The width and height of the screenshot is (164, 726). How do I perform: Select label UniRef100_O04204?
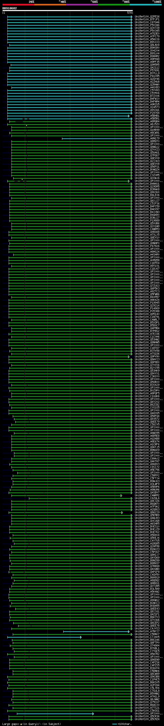pos(147,50)
